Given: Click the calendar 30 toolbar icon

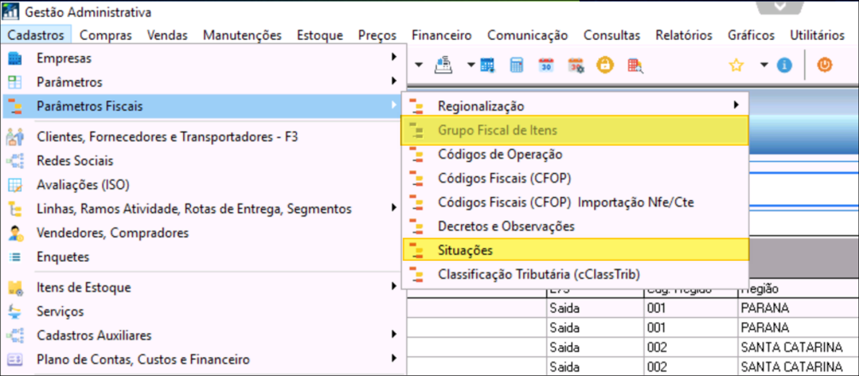Looking at the screenshot, I should click(x=546, y=65).
